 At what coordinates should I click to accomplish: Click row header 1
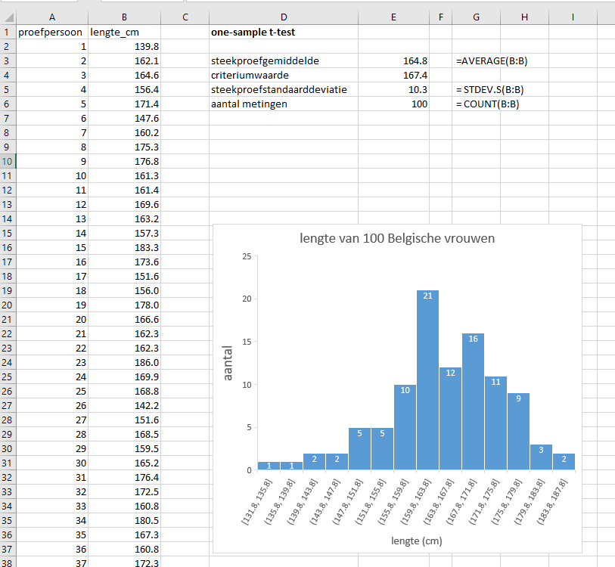[7, 33]
